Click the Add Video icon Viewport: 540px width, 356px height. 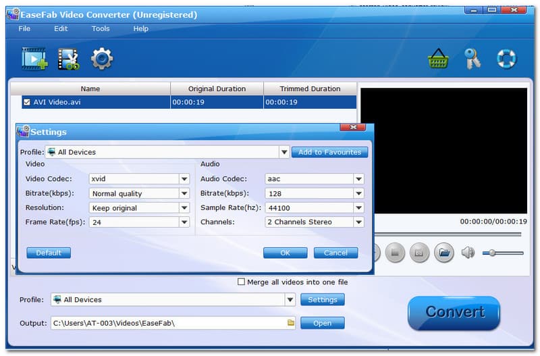[34, 59]
